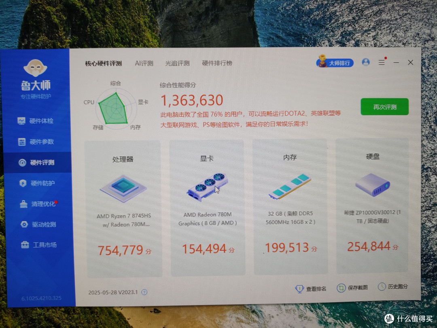Viewport: 437px width, 328px height.
Task: Click the AMD Ryzen 7 8745HS text
Action: click(124, 220)
